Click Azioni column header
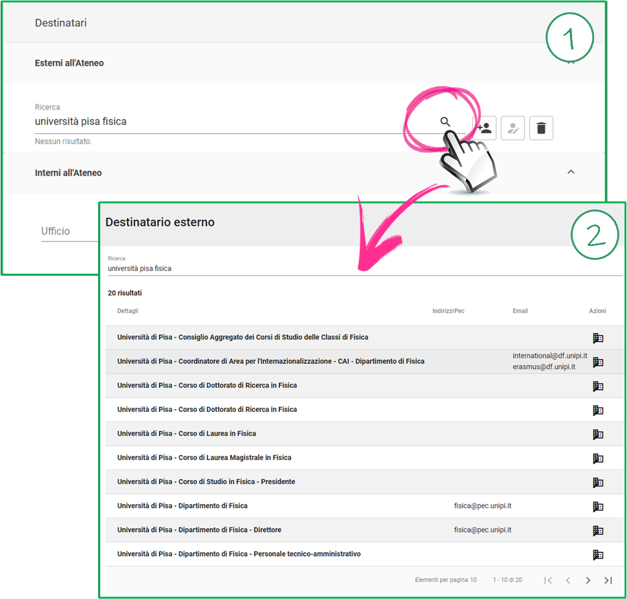Image resolution: width=627 pixels, height=599 pixels. pyautogui.click(x=597, y=311)
